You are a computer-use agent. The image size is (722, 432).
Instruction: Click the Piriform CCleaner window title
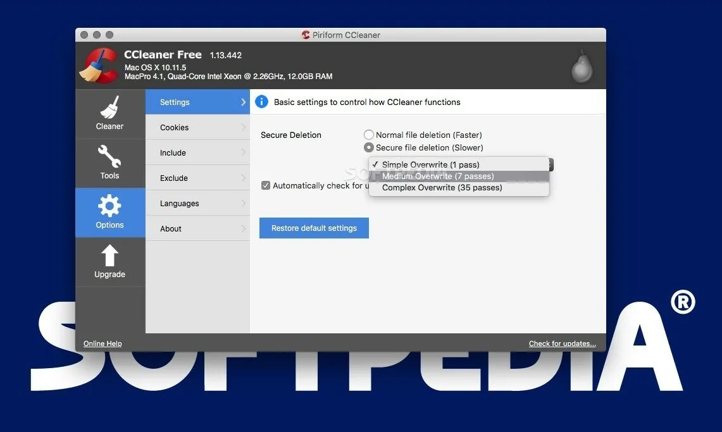click(x=346, y=35)
